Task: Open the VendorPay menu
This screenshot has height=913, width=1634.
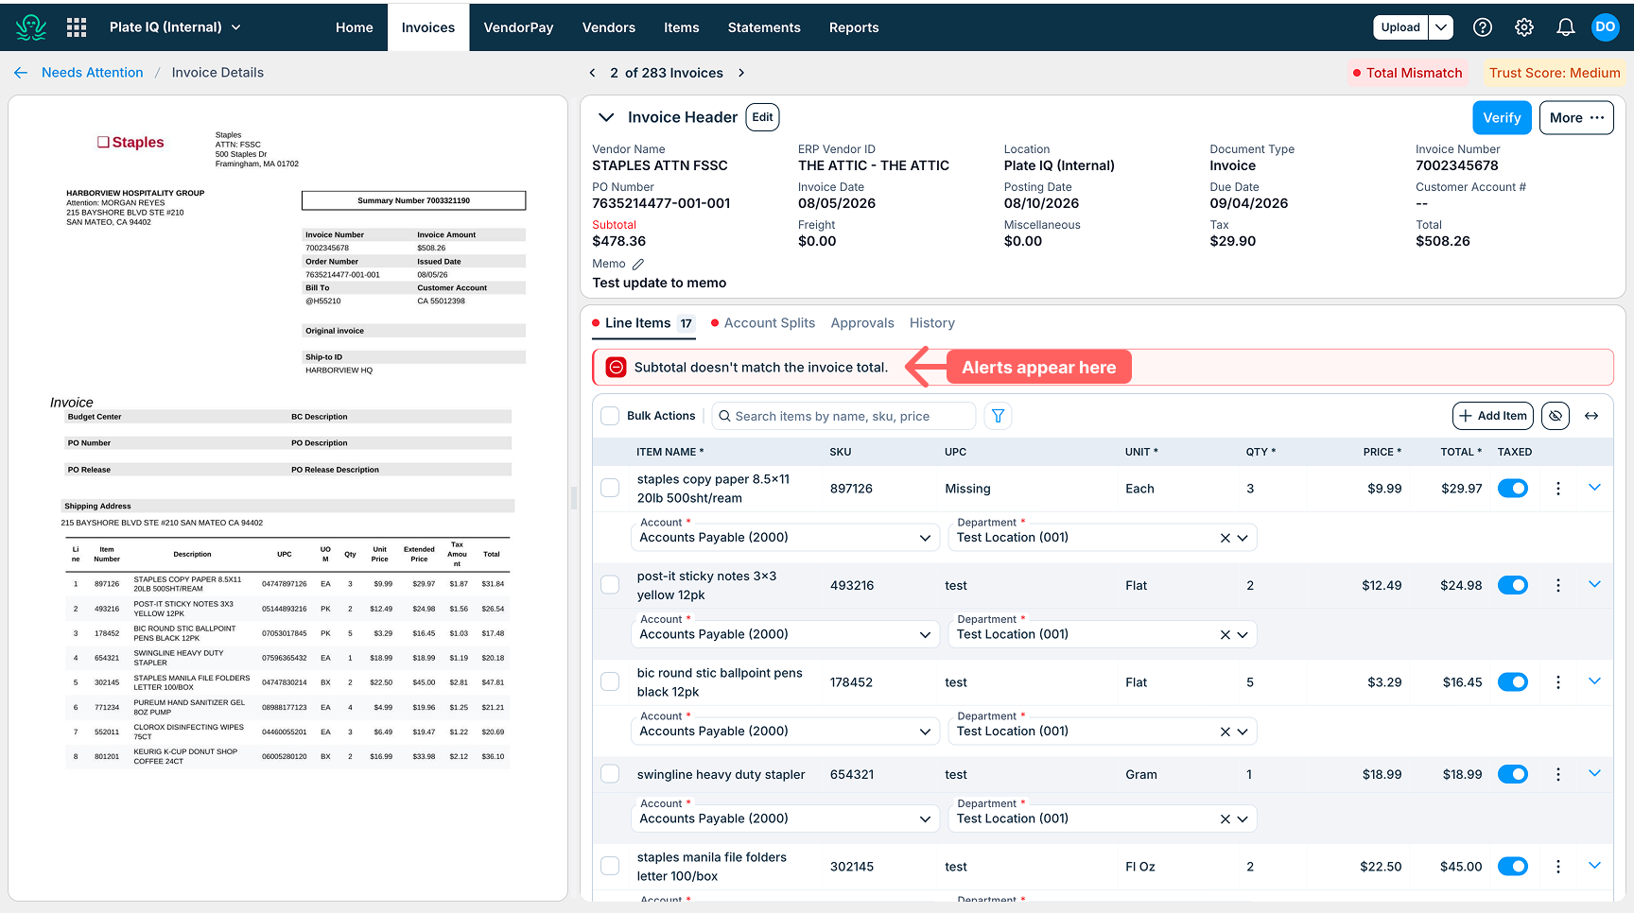Action: (x=518, y=27)
